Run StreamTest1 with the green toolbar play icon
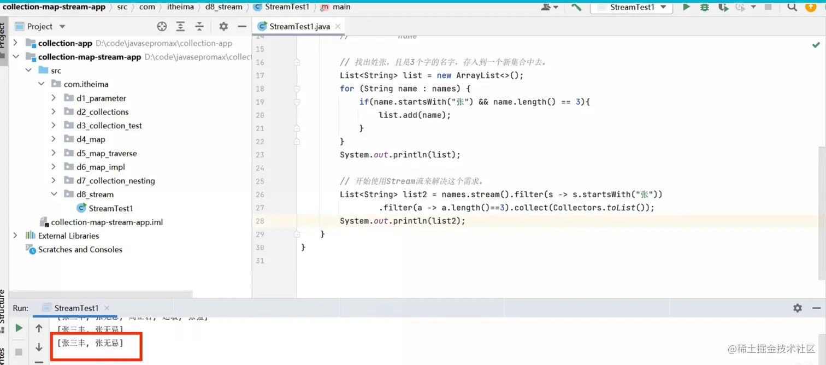The image size is (826, 365). click(x=687, y=7)
